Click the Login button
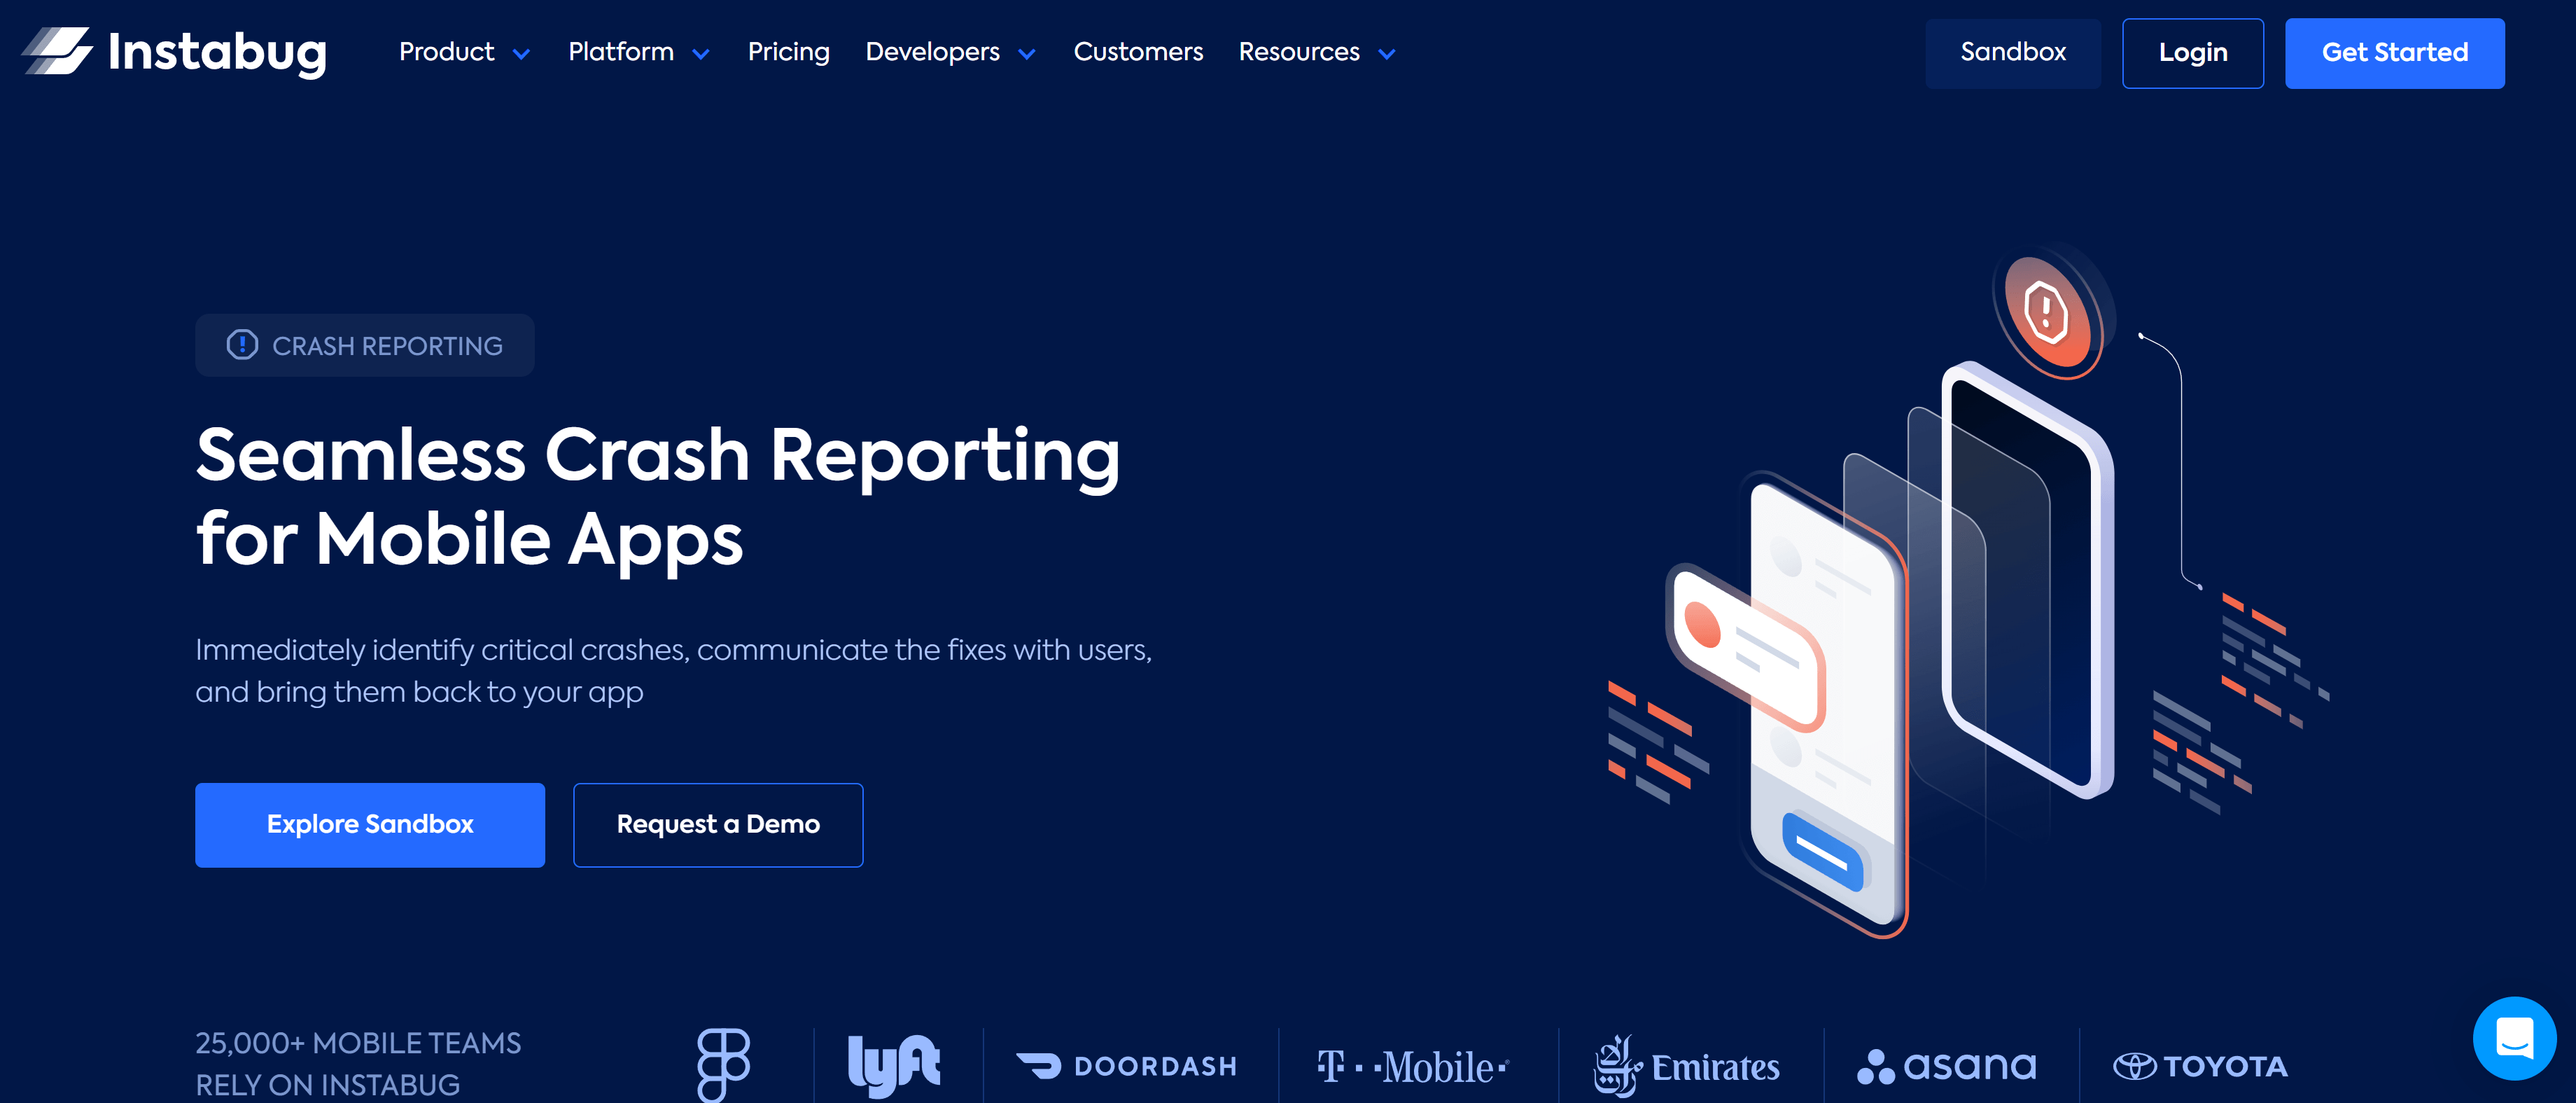2576x1103 pixels. 2192,53
